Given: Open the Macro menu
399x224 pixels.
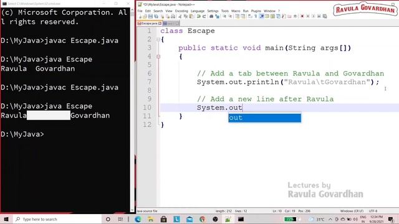Looking at the screenshot, I should coord(236,11).
